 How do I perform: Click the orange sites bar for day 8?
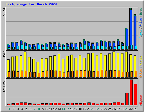click(39, 75)
